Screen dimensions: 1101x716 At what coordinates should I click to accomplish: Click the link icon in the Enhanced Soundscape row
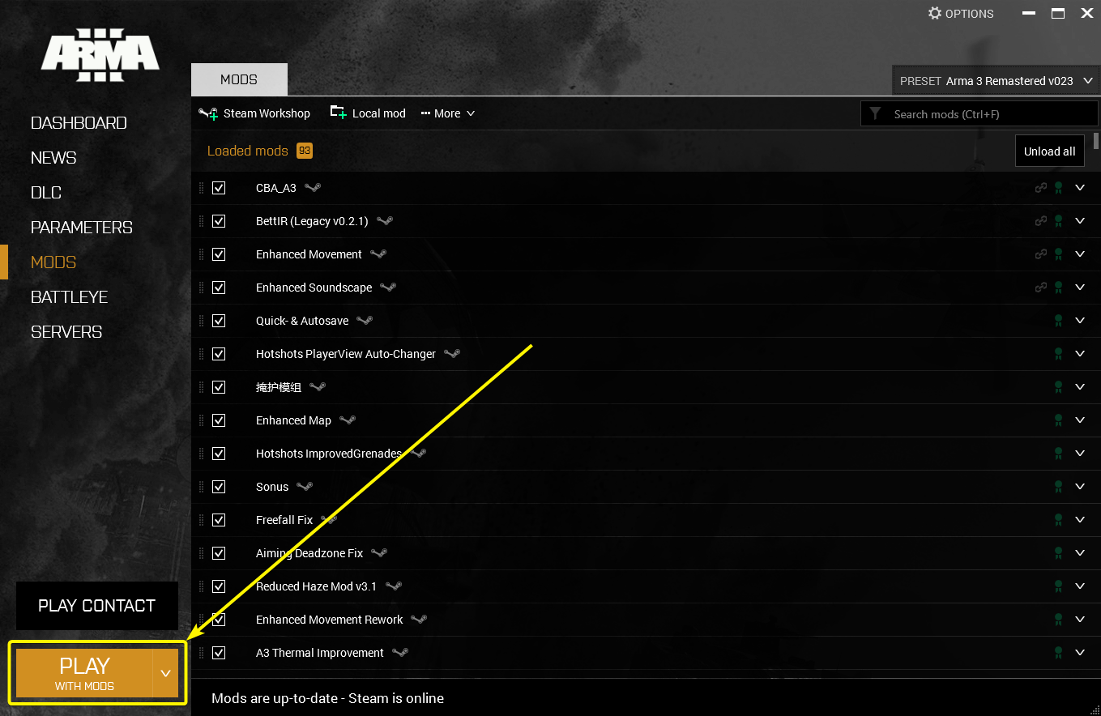tap(1041, 288)
